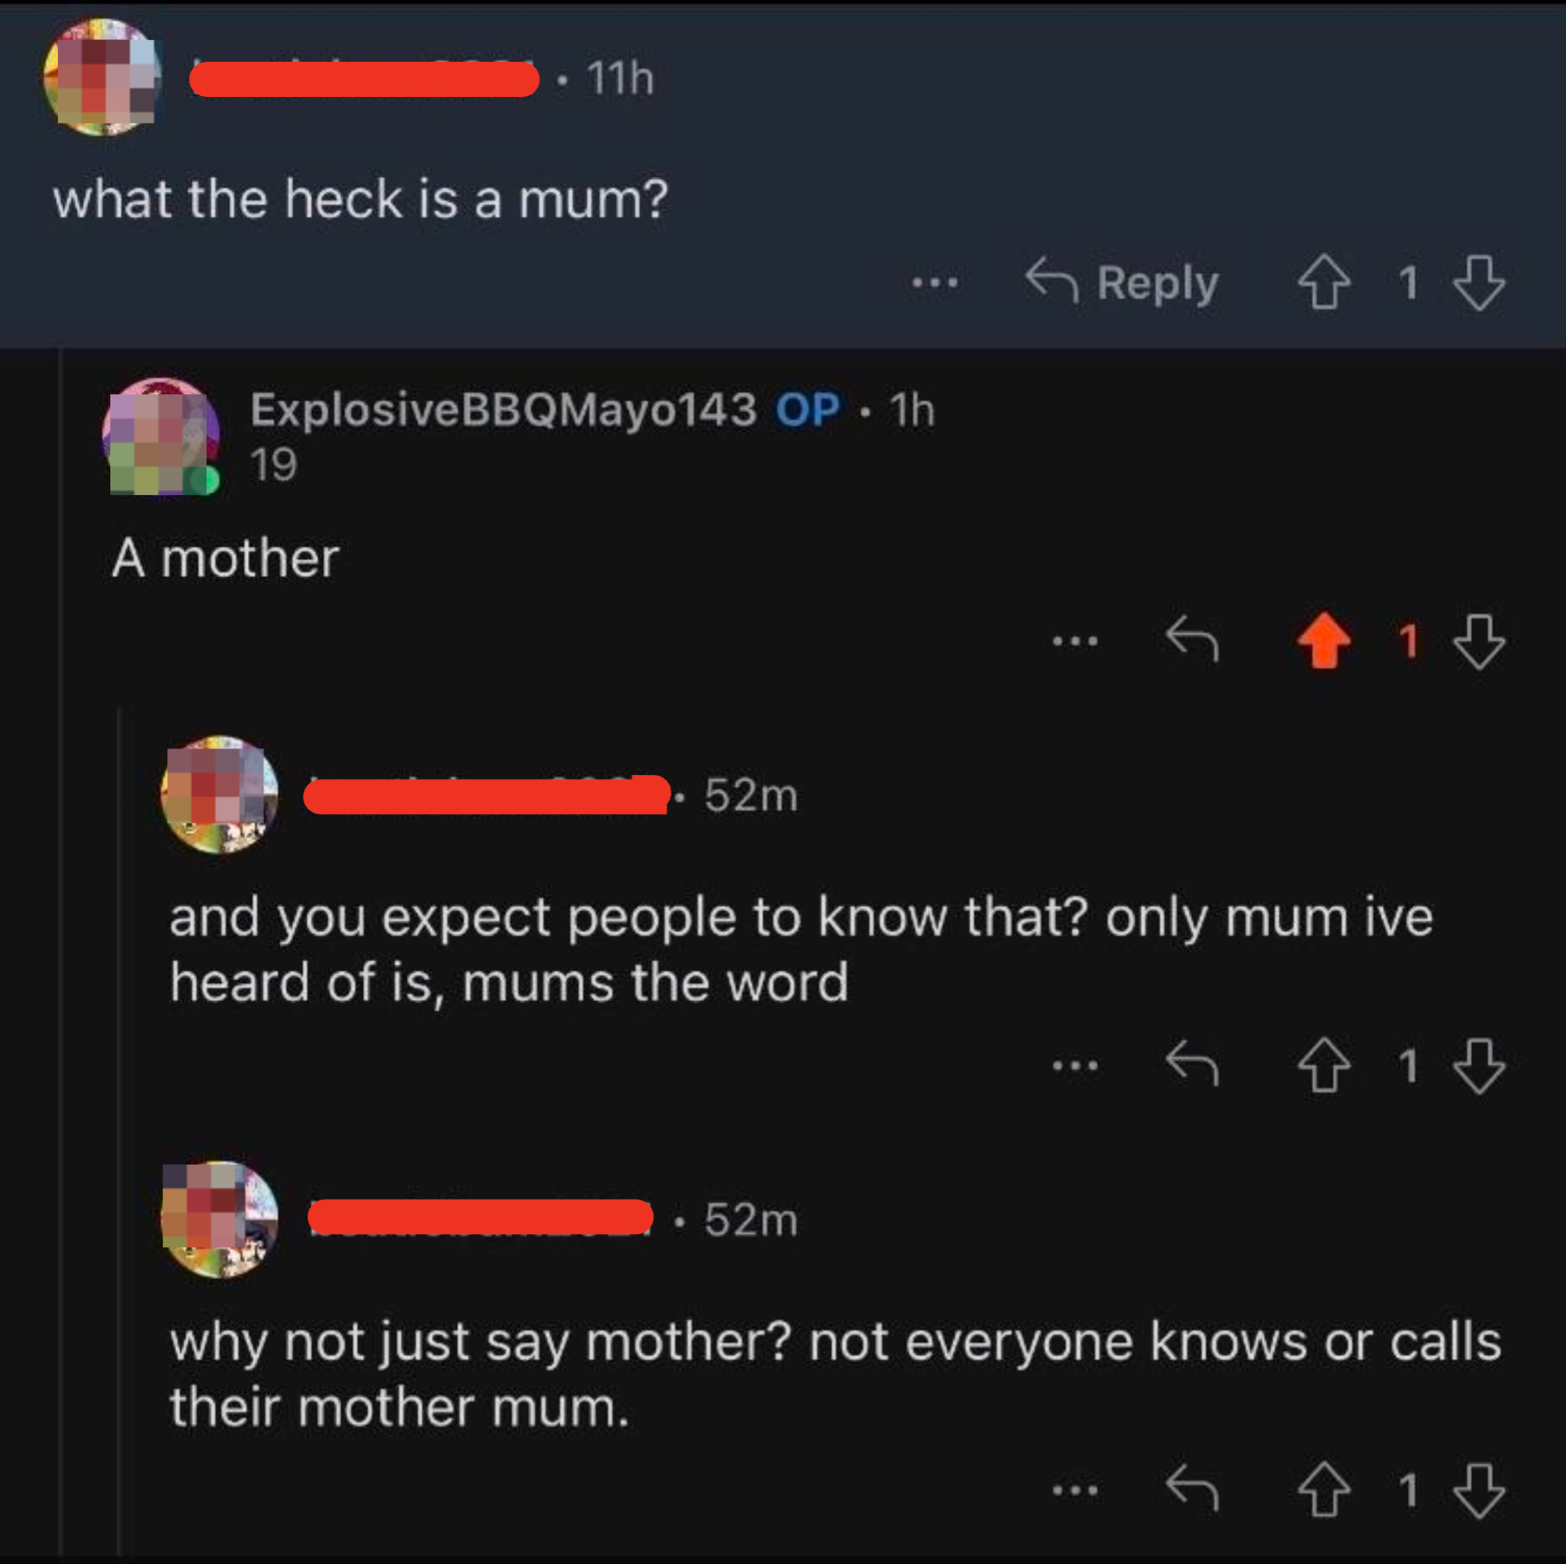Reply to the "mums the word" comment
The image size is (1566, 1564).
click(x=1191, y=1064)
